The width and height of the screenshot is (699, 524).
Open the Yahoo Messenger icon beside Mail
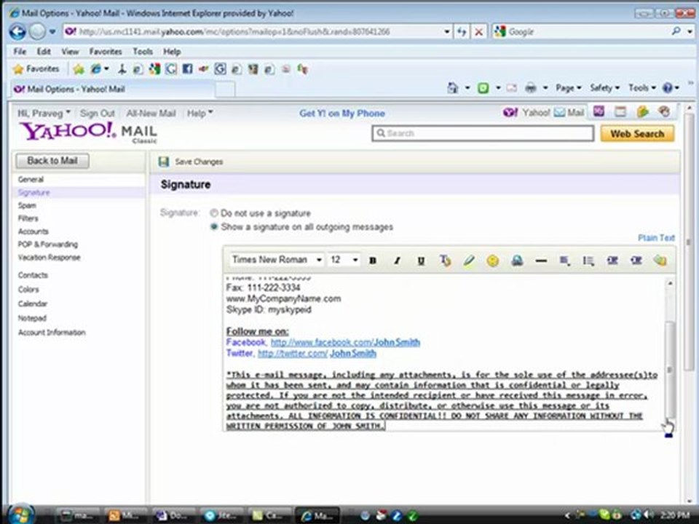coord(599,111)
